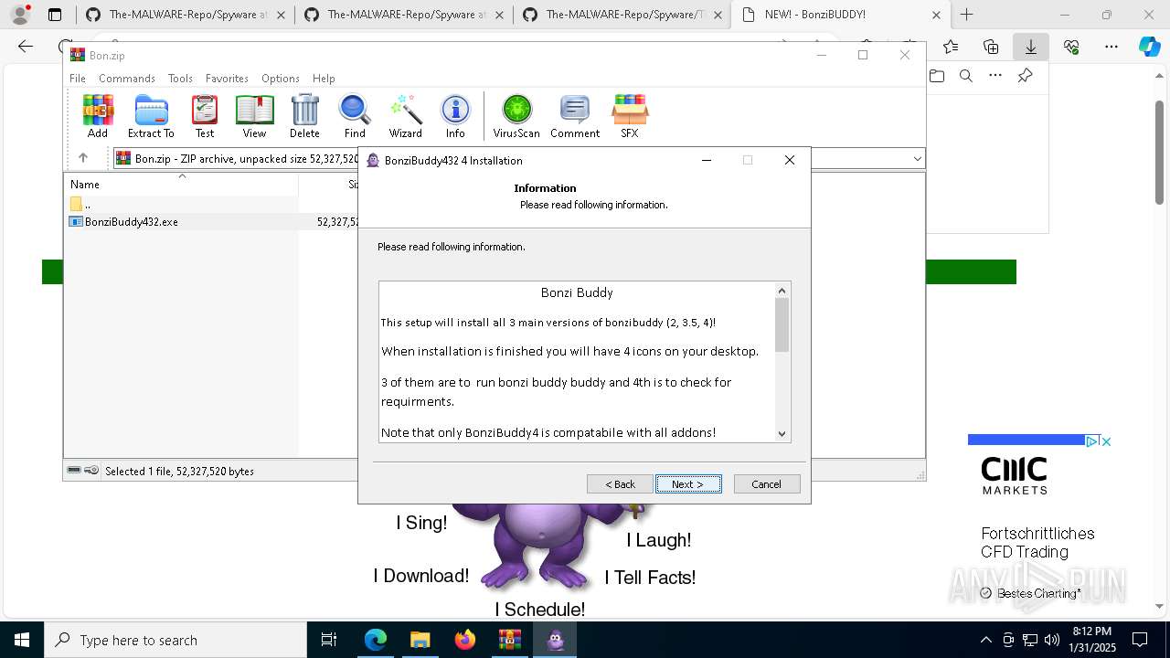Open the Options menu
The height and width of the screenshot is (658, 1170).
(x=281, y=79)
